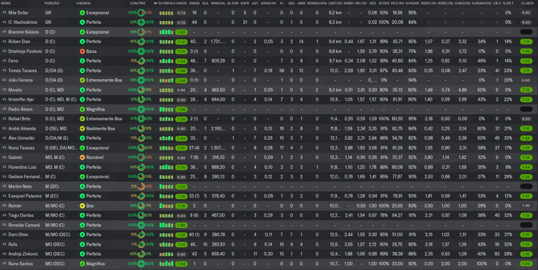Open Exequiel Palacios player profile
Viewport: 538px width, 270px height.
[x=25, y=196]
